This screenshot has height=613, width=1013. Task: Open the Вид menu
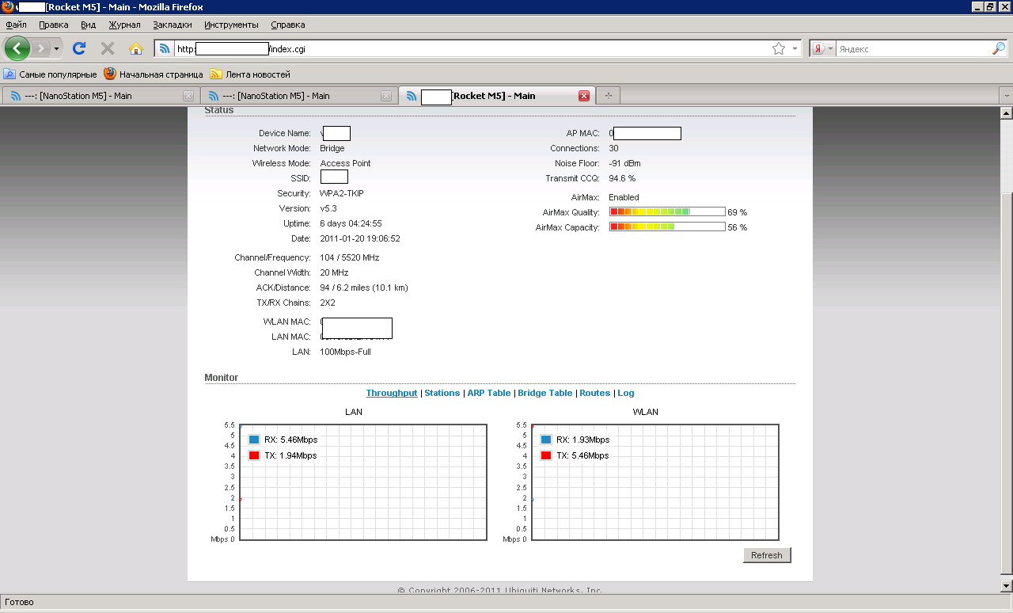pos(88,25)
